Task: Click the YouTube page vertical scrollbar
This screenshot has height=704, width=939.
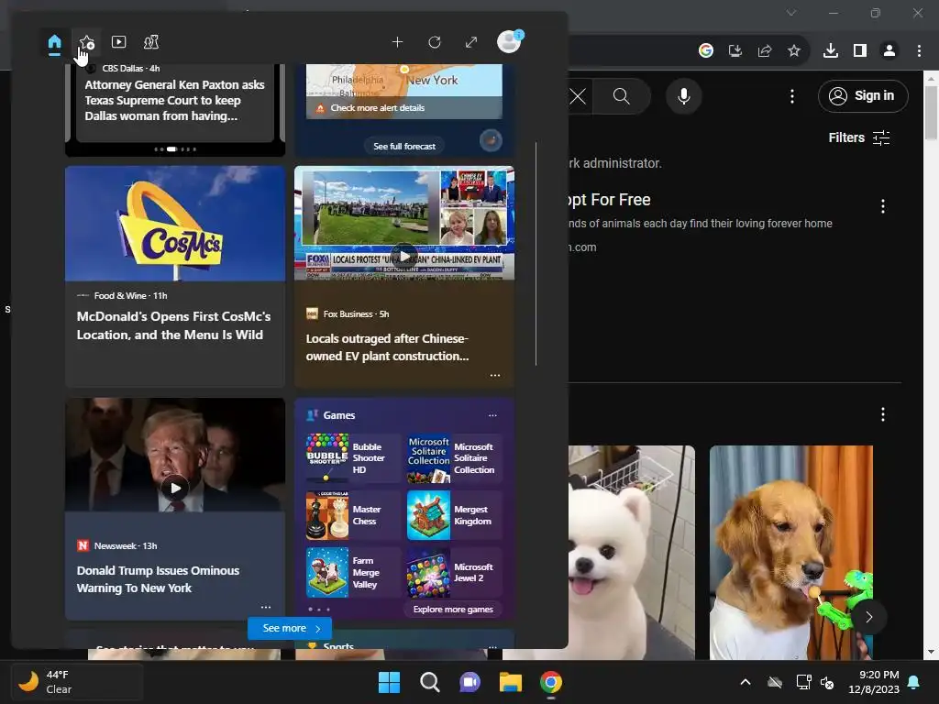Action: 930,113
